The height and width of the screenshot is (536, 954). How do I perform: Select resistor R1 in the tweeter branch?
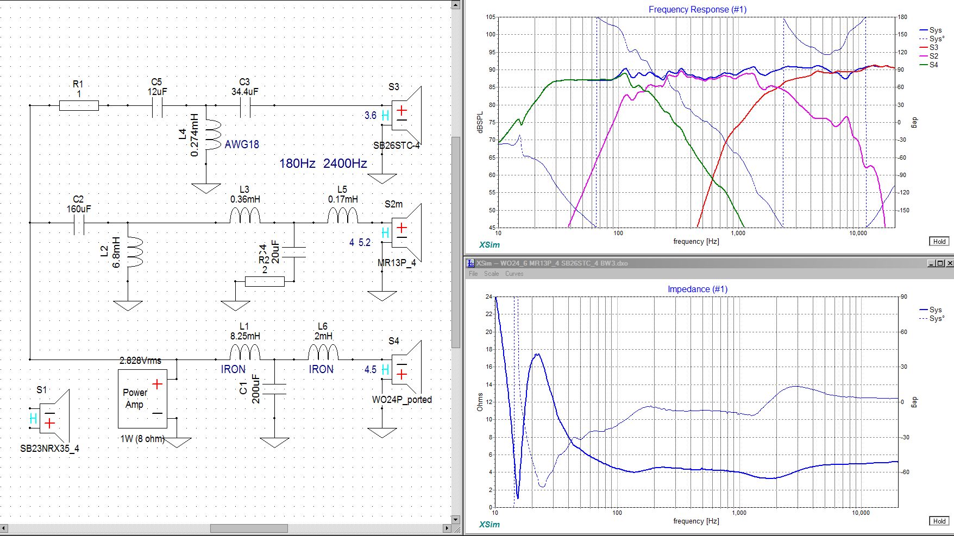click(x=79, y=105)
